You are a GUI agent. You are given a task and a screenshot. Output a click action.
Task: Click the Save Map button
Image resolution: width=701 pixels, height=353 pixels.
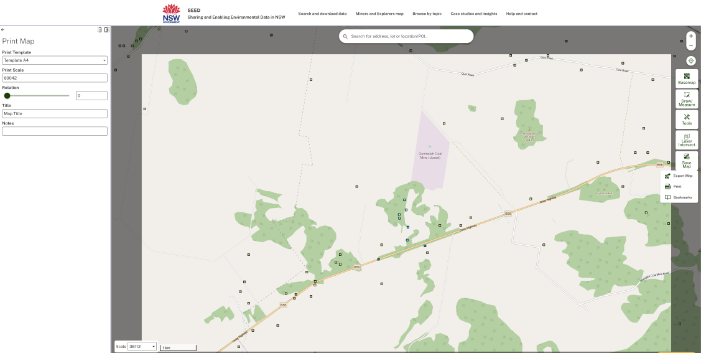coord(687,161)
